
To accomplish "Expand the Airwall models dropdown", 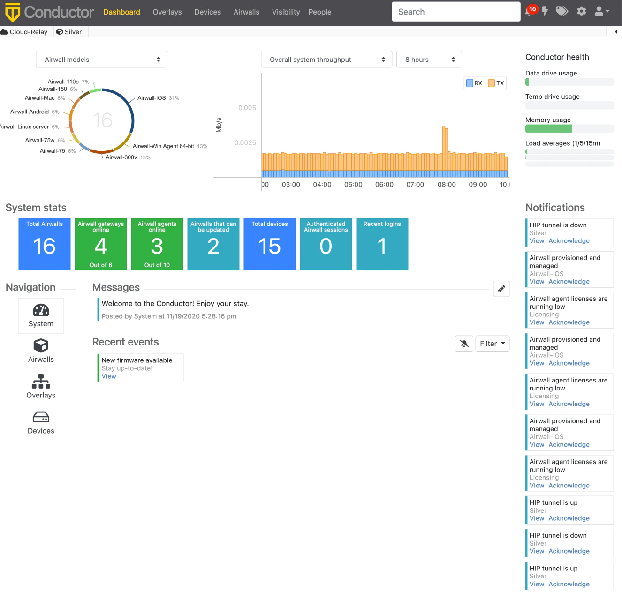I will [x=101, y=60].
